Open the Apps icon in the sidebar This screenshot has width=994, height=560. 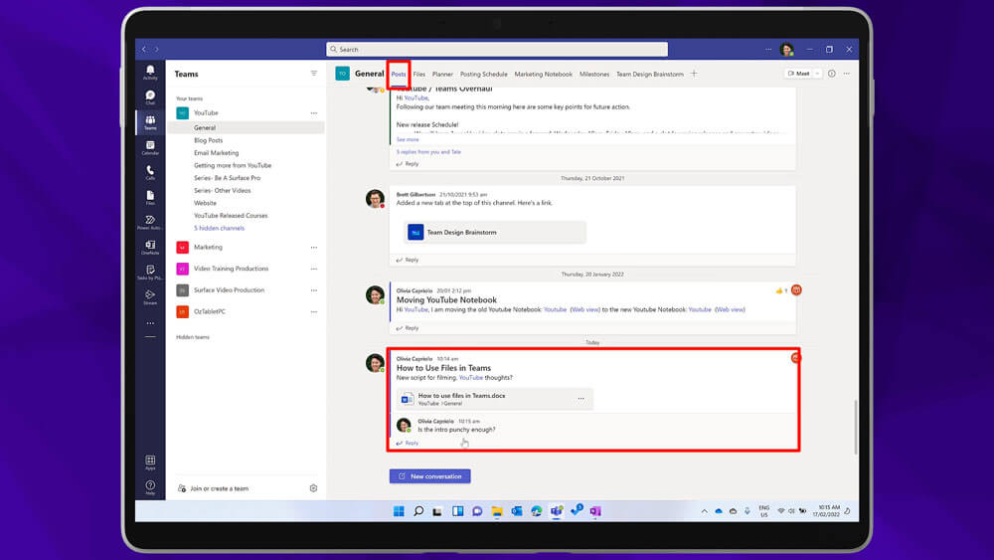(x=150, y=462)
